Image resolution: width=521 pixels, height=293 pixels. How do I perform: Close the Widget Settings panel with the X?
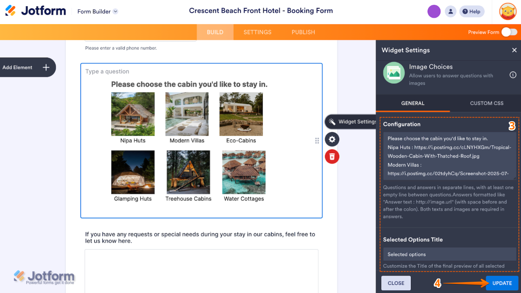point(514,50)
